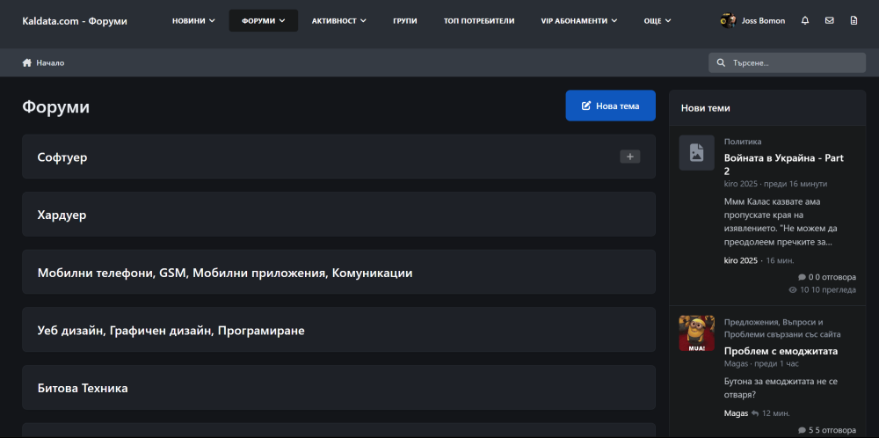
Task: Open Топ потребители page
Action: pyautogui.click(x=479, y=21)
